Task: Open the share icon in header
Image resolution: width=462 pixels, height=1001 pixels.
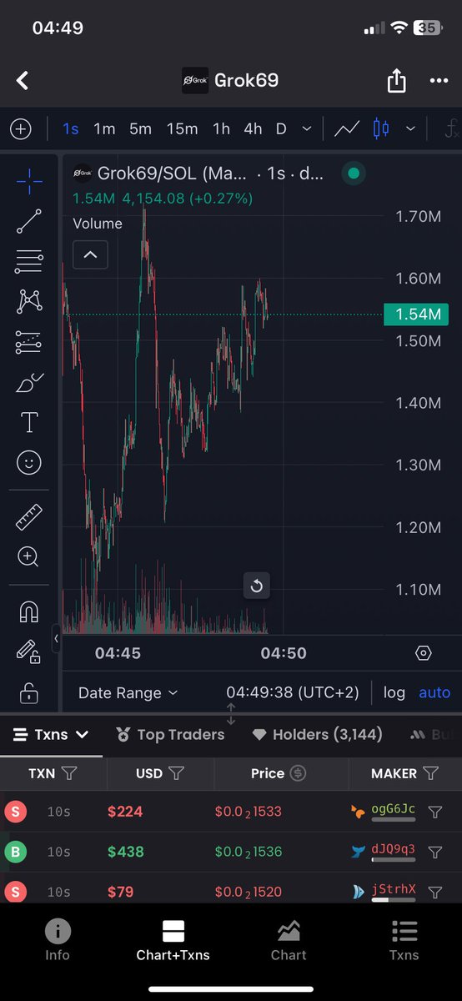Action: pyautogui.click(x=397, y=80)
